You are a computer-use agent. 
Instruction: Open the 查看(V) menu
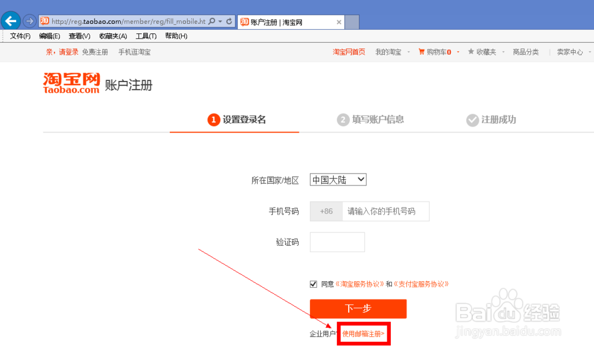(79, 36)
